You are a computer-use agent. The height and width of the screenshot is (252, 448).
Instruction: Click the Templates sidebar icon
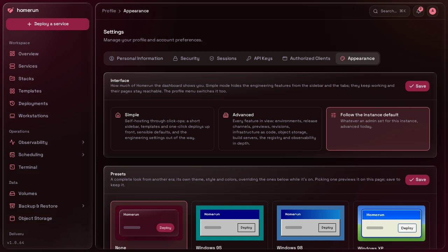12,91
